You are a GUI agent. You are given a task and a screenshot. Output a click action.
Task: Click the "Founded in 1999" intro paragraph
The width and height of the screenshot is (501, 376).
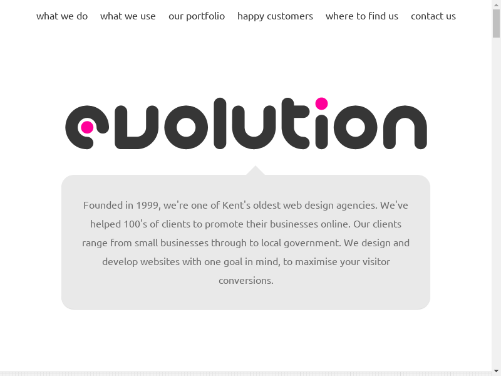[x=245, y=243]
